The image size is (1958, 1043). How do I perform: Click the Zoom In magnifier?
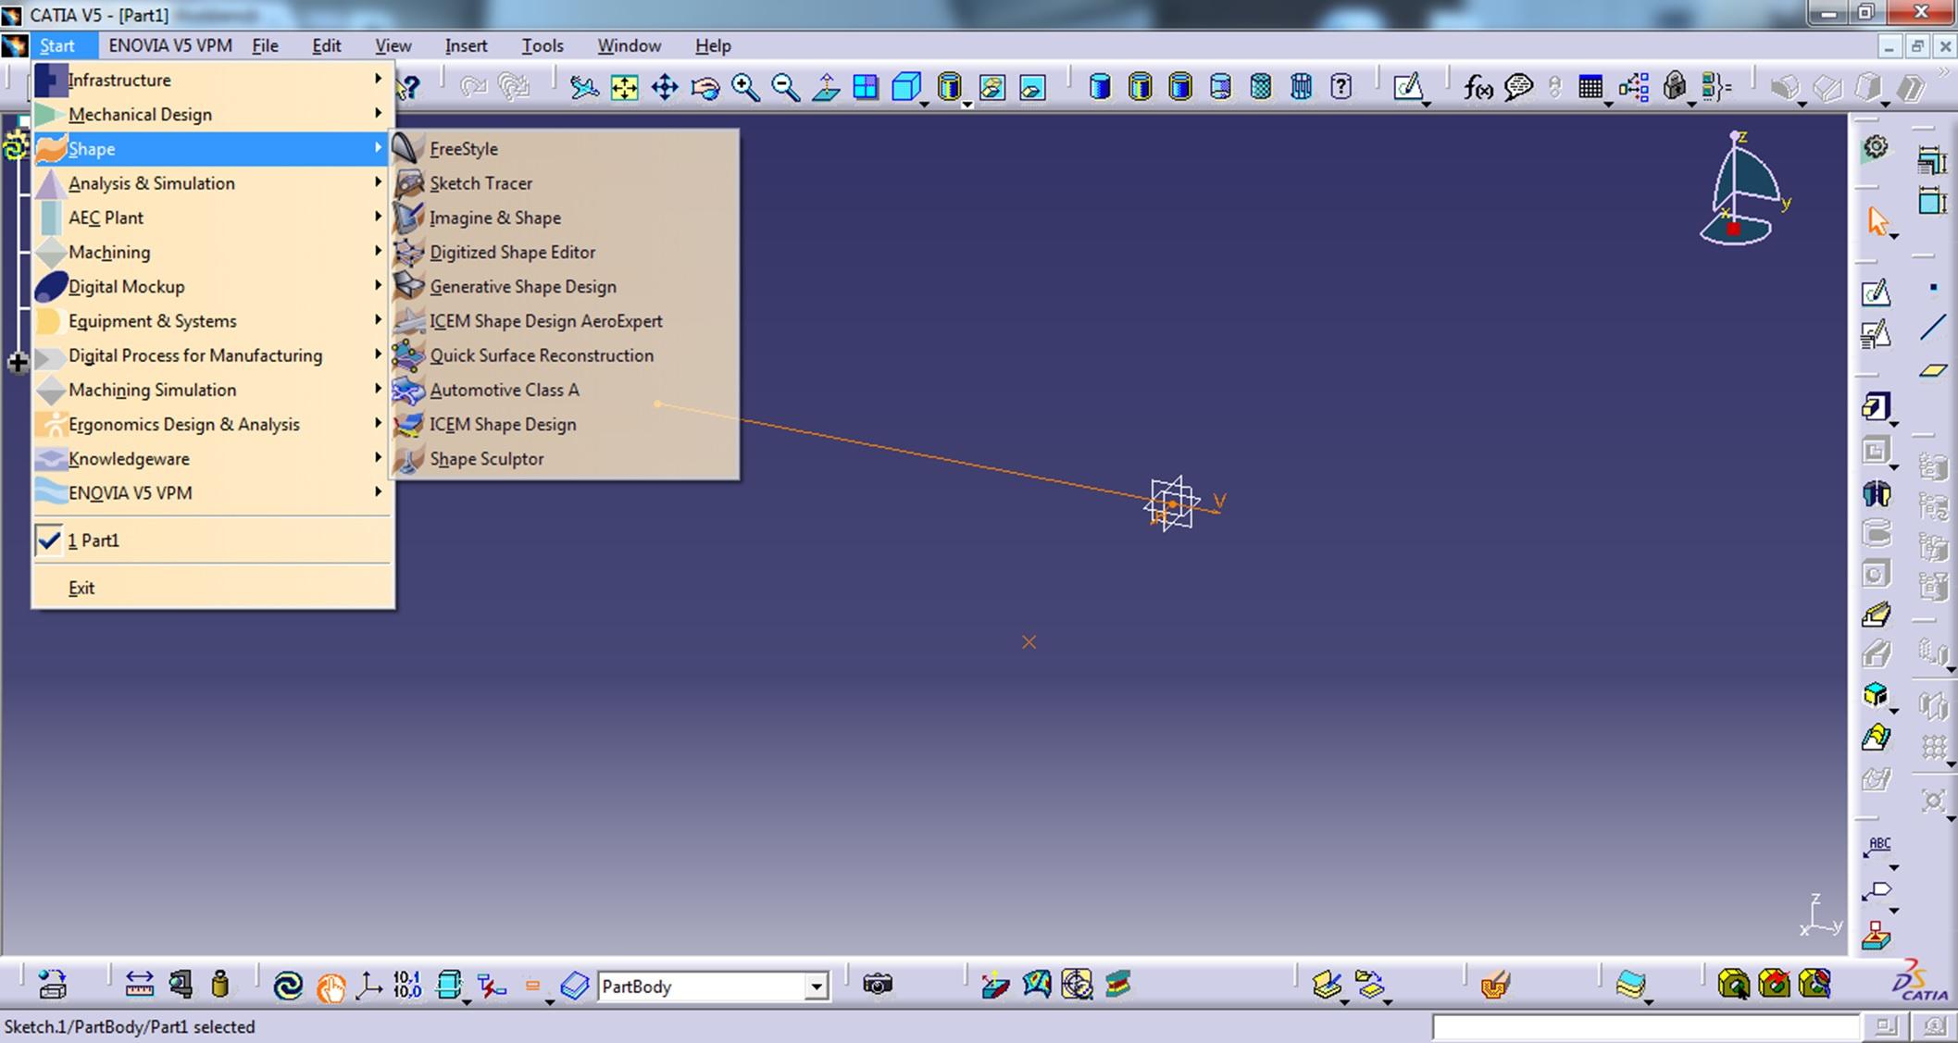pyautogui.click(x=745, y=87)
